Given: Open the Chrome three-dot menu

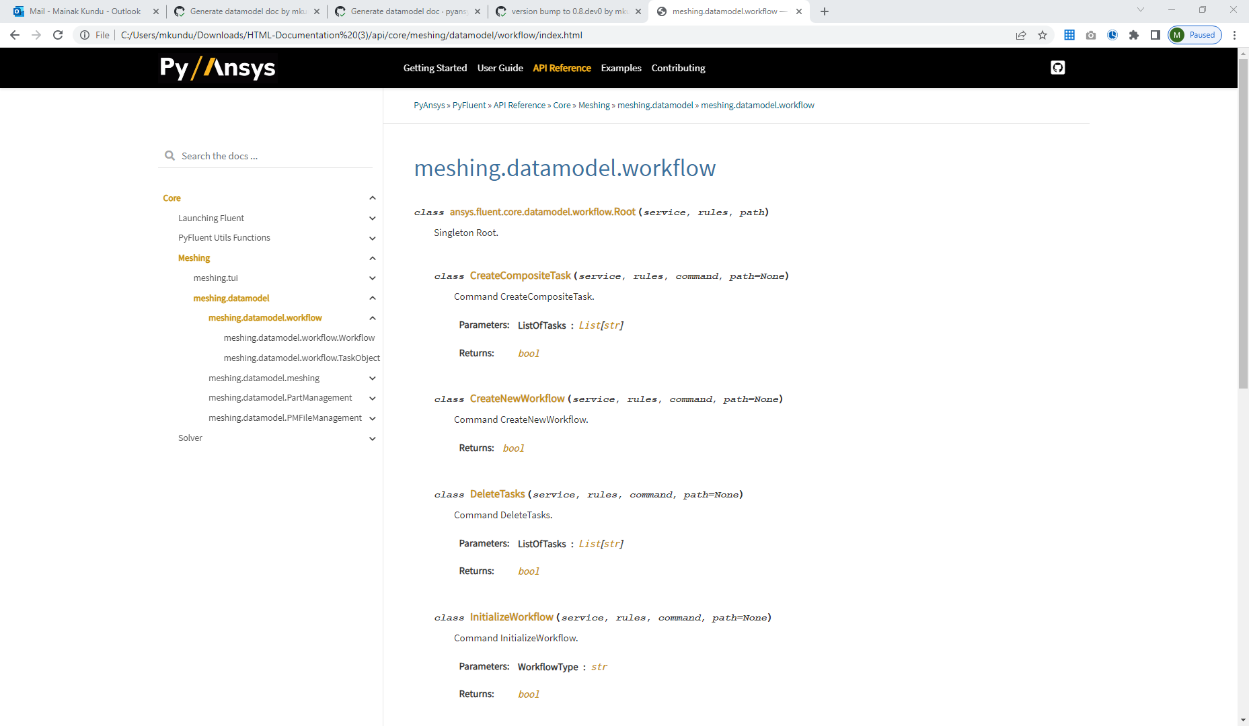Looking at the screenshot, I should click(1235, 35).
